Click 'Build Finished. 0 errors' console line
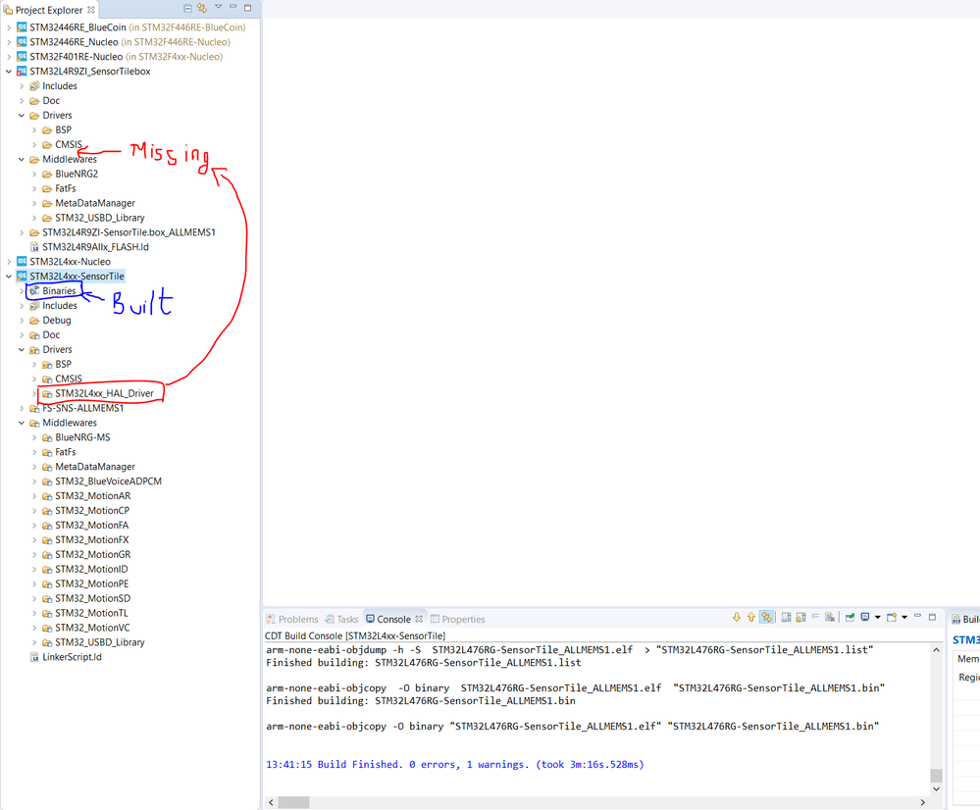980x810 pixels. 455,764
